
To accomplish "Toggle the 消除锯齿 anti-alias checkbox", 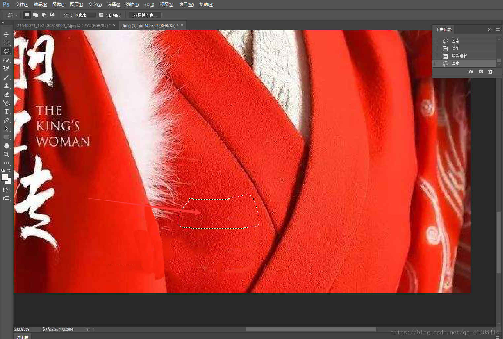I will [x=101, y=15].
